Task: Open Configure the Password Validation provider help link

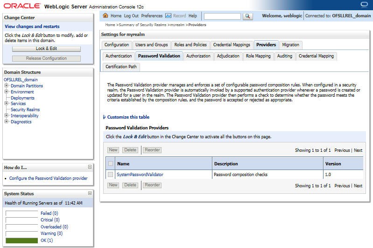Action: tap(48, 178)
